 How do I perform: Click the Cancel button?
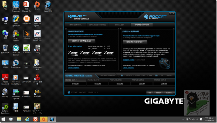[169, 93]
